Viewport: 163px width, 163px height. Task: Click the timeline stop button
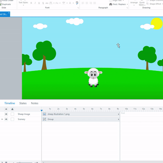(x=7, y=162)
